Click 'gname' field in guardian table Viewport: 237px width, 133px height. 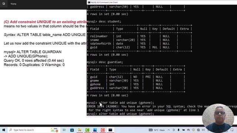(94, 81)
